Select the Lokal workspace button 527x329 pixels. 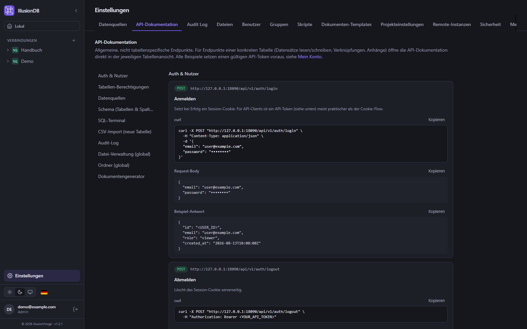(42, 26)
